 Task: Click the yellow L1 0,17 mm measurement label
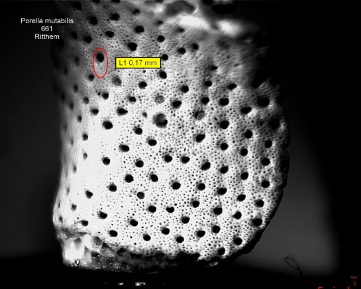[138, 63]
